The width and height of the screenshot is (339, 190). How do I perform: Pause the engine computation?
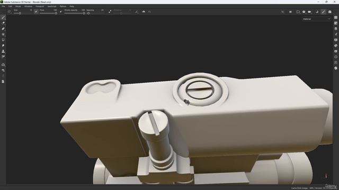click(x=290, y=12)
